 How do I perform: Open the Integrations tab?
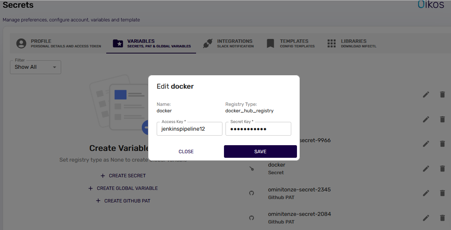[228, 44]
